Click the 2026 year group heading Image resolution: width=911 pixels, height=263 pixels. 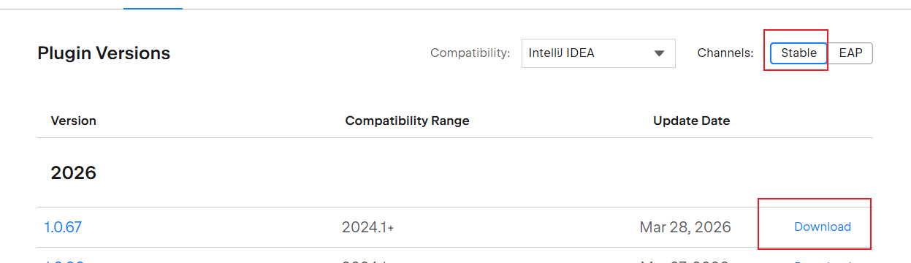tap(74, 172)
